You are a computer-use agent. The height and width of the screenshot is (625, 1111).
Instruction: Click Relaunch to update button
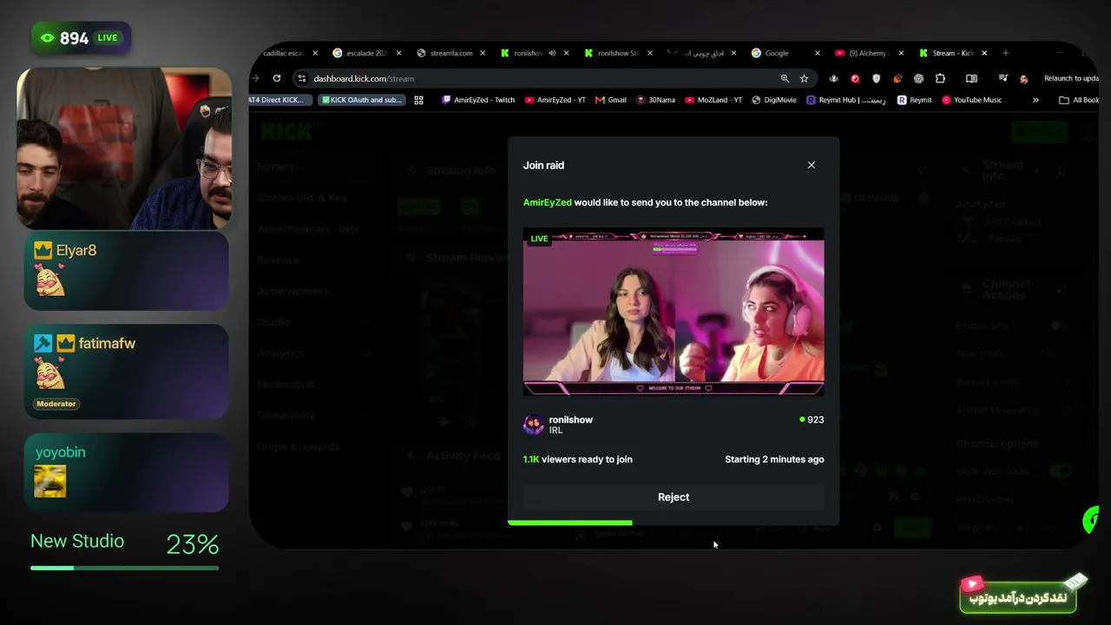coord(1071,78)
